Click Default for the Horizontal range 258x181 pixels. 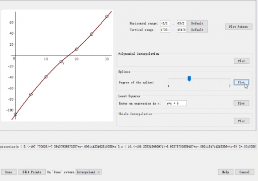coord(198,23)
